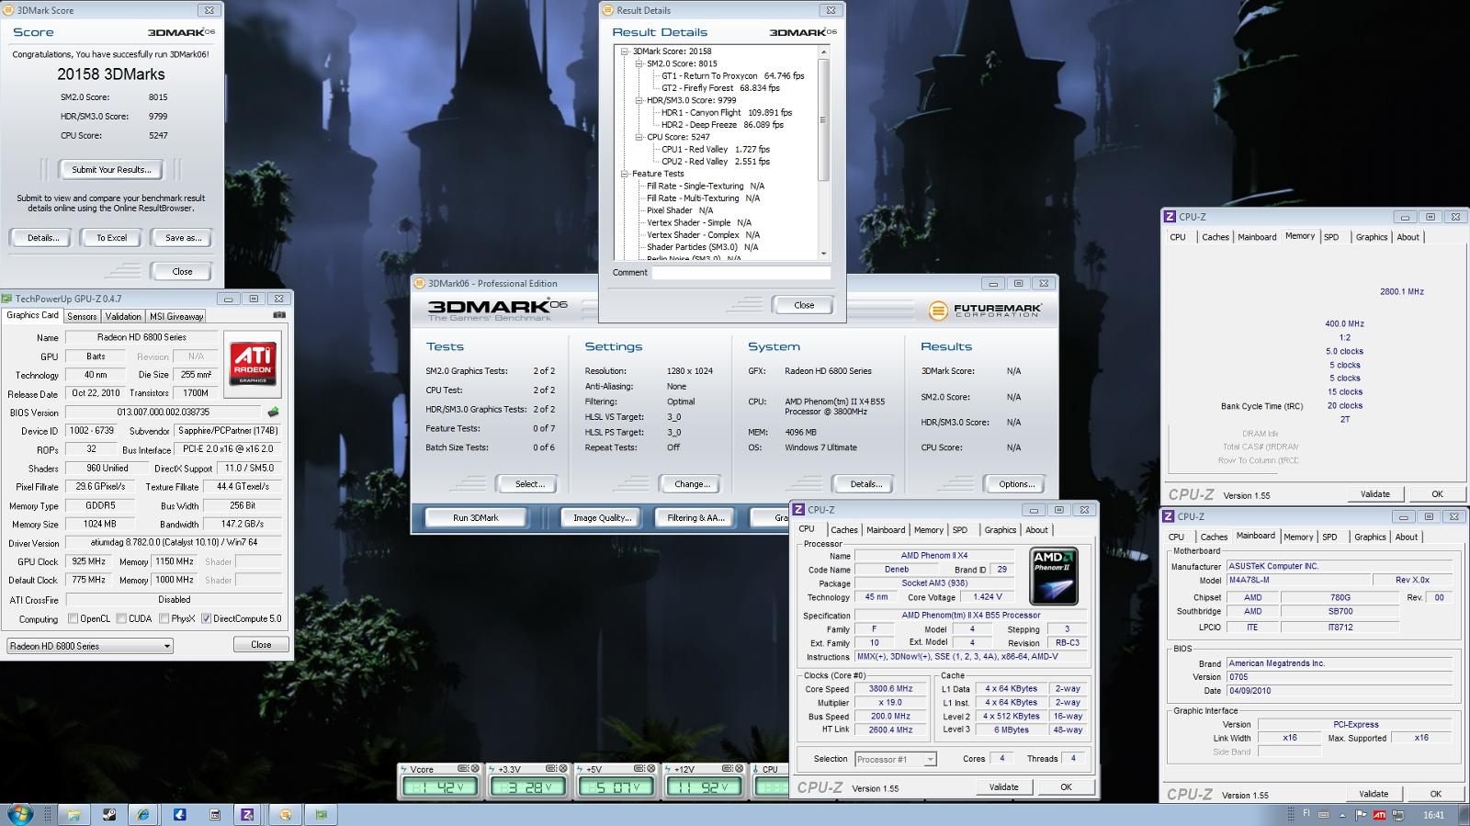
Task: Open the Processor #1 selection dropdown
Action: click(895, 759)
